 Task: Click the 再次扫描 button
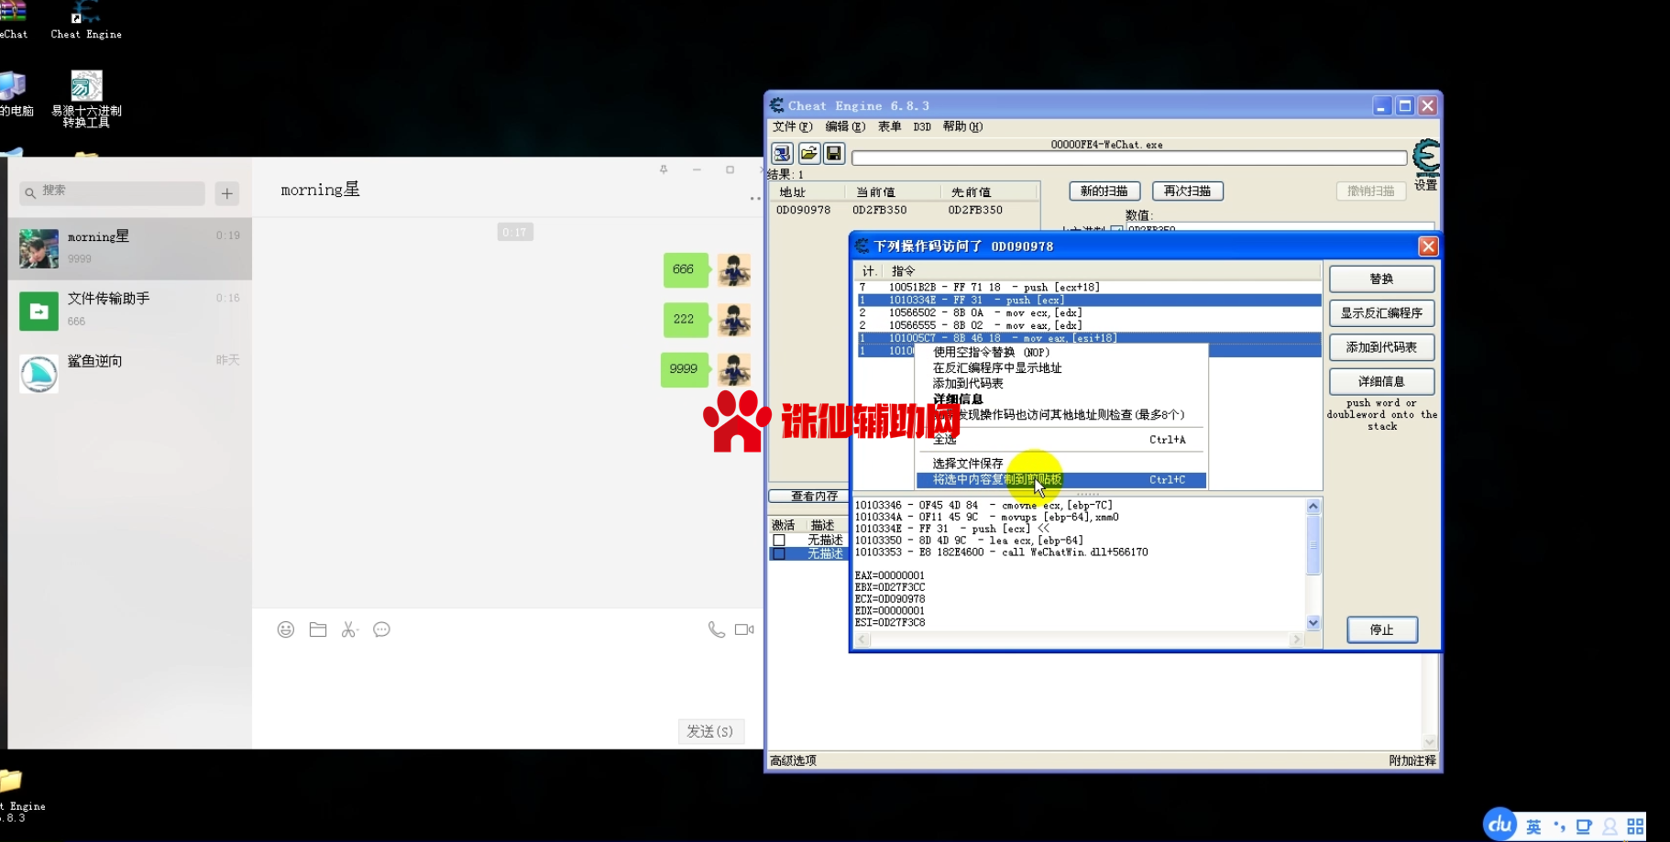click(x=1187, y=191)
